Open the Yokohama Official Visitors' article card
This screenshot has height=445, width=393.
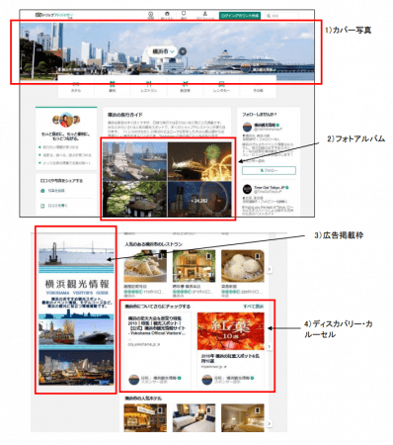click(158, 350)
